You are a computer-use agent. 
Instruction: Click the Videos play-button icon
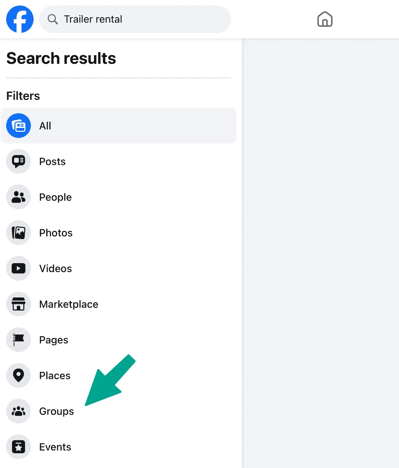coord(19,269)
